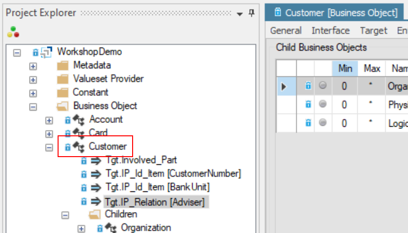Select Tgt.IP_Id_Item [BankUnit] entry
The image size is (408, 233).
click(157, 187)
